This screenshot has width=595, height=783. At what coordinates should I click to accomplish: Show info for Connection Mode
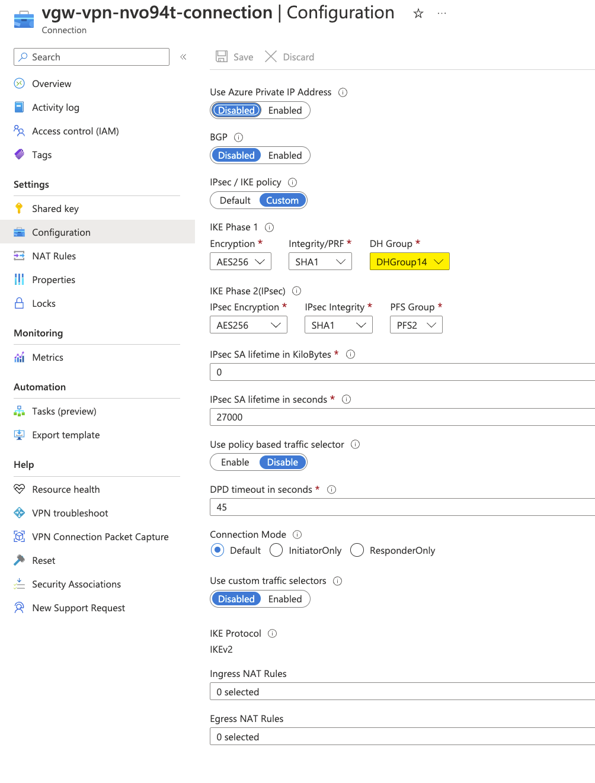(297, 535)
